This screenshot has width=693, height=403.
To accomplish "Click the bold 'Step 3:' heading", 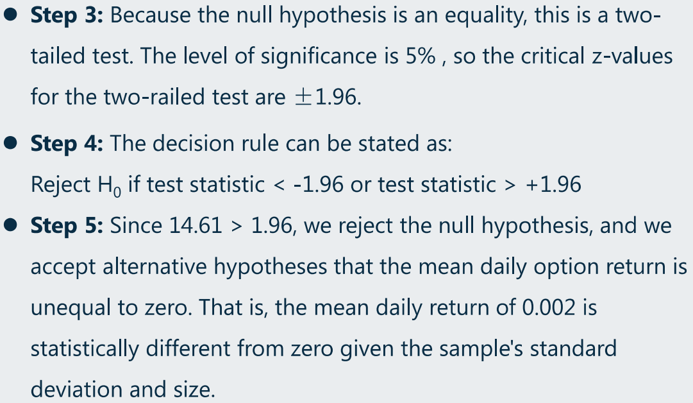I will click(x=67, y=15).
